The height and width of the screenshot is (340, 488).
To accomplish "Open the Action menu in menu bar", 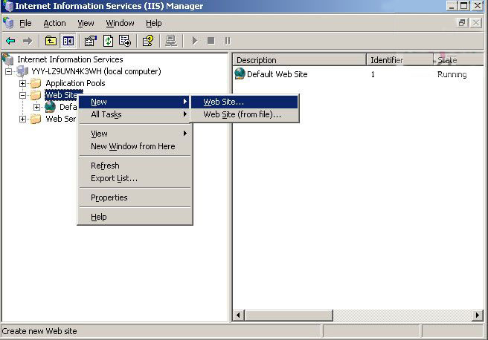I will click(x=54, y=23).
